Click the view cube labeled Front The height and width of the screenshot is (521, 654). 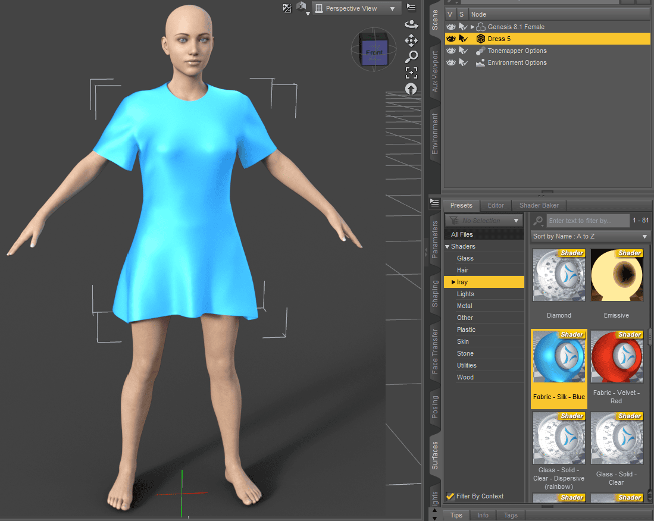[373, 52]
